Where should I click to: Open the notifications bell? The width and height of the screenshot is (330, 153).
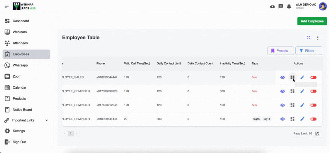click(289, 6)
